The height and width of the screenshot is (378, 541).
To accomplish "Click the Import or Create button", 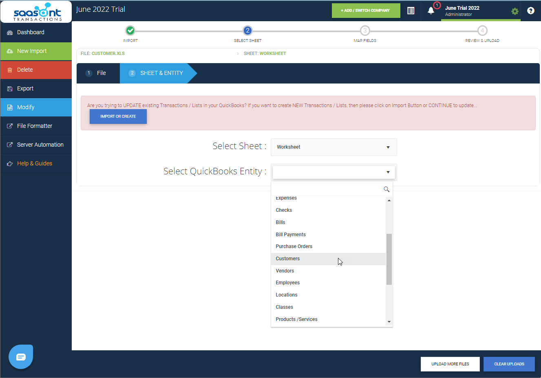I will [x=118, y=116].
